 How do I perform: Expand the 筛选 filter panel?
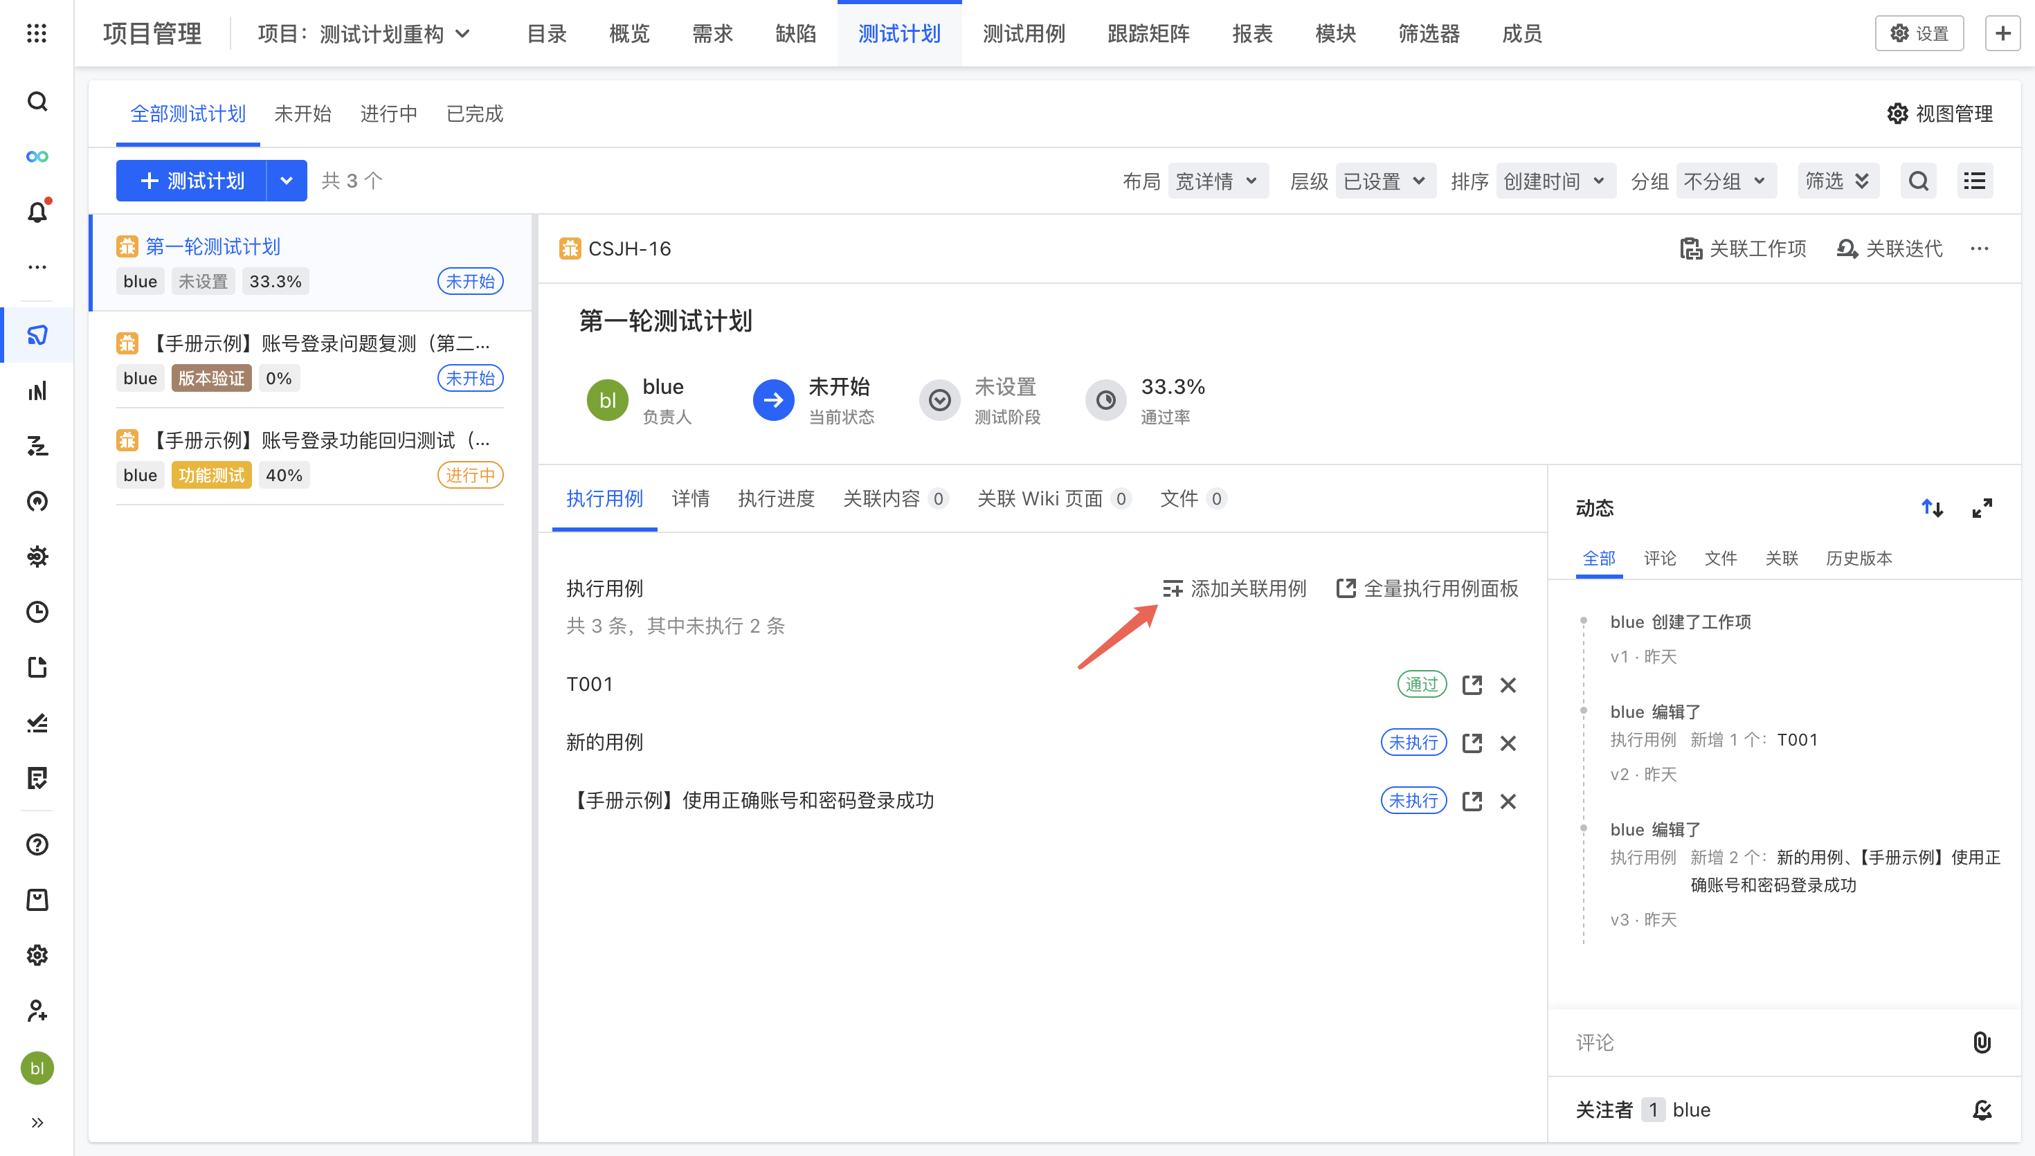1837,181
